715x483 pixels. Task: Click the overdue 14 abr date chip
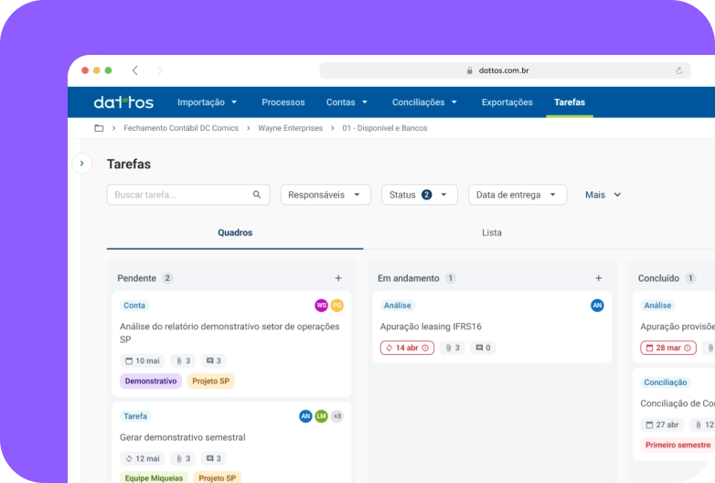click(407, 348)
